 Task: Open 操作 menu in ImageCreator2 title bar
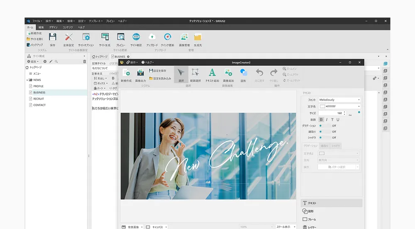132,62
